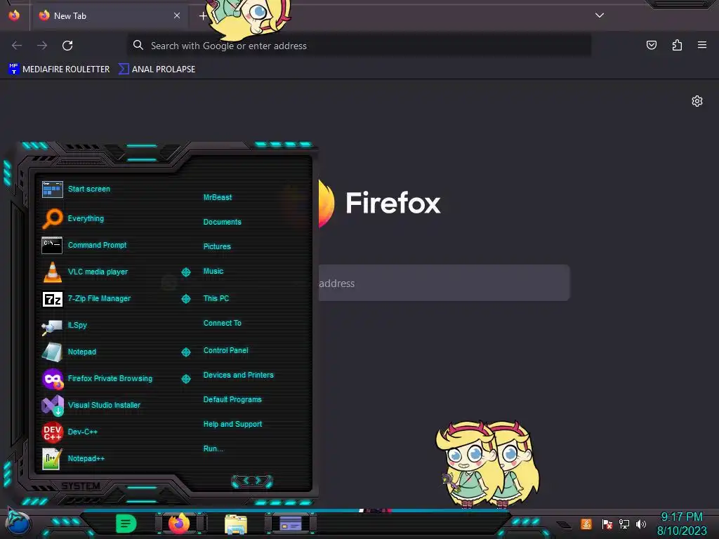
Task: Focus the Search with Google address bar
Action: pos(359,46)
